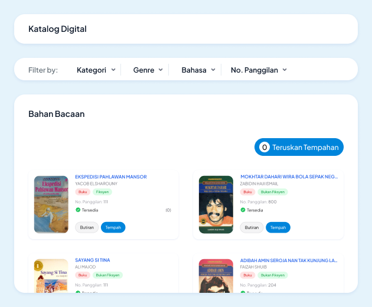Click the Fiksyen tag on Ekspedisi Pahlawan Mansor
372x307 pixels.
point(102,192)
